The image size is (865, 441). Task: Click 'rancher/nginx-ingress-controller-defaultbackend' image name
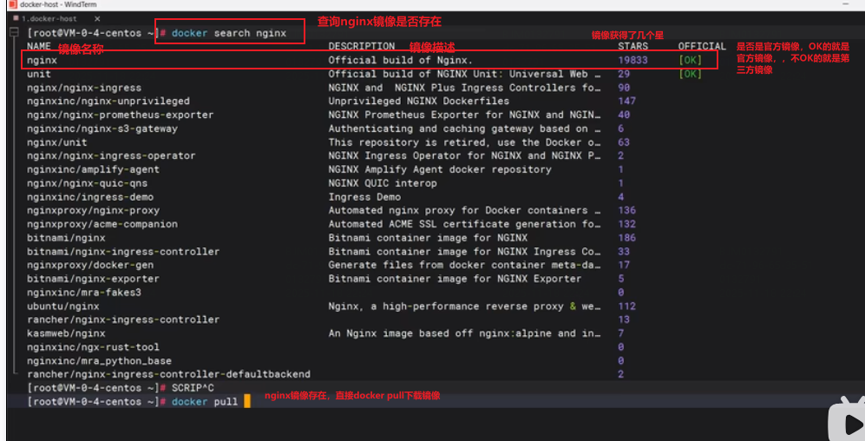[169, 374]
